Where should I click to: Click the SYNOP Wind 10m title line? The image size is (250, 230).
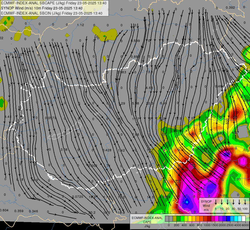coord(42,8)
